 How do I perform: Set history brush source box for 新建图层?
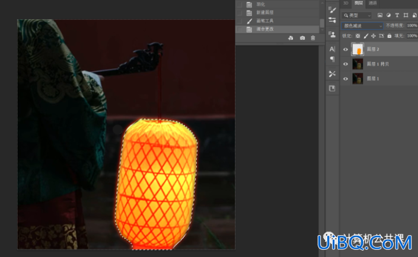pyautogui.click(x=240, y=12)
